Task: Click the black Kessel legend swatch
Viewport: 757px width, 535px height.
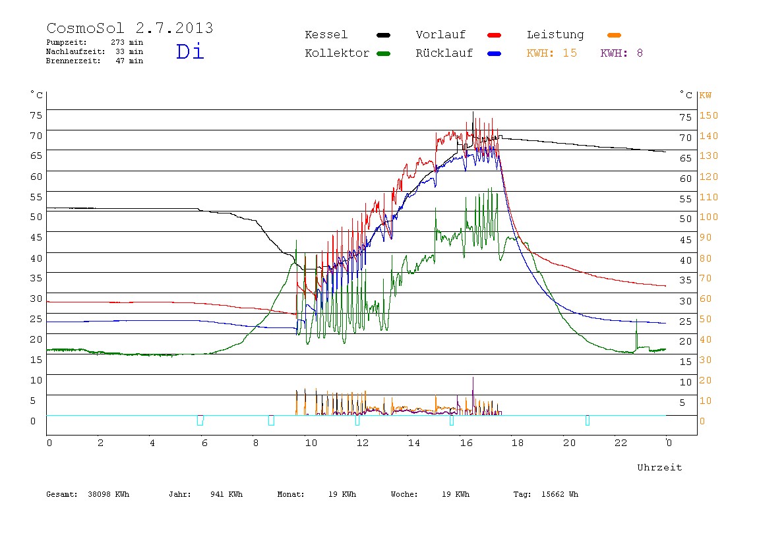Action: (x=383, y=35)
